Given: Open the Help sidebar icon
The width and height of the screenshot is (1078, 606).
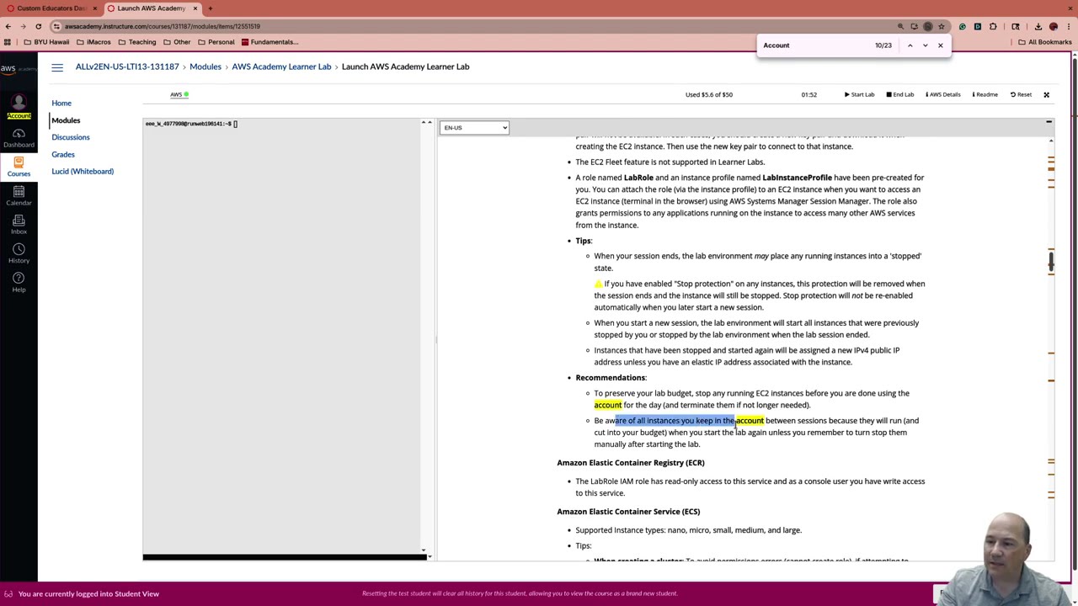Looking at the screenshot, I should coord(19,282).
